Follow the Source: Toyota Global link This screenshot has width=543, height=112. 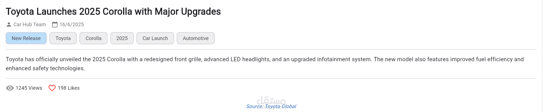pos(271,106)
